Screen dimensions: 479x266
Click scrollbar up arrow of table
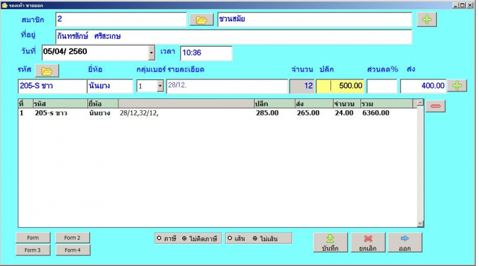coord(420,103)
